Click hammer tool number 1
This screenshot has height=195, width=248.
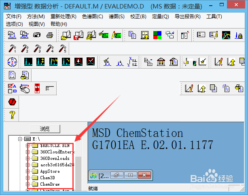pos(12,48)
